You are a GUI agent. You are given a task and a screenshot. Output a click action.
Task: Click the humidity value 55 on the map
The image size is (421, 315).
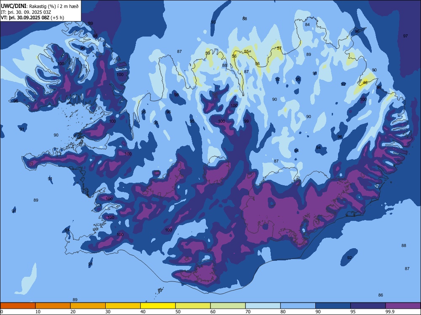(x=246, y=52)
